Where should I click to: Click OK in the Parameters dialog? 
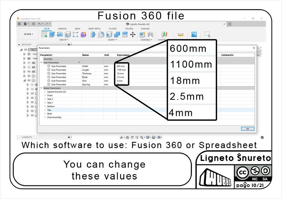(x=248, y=129)
